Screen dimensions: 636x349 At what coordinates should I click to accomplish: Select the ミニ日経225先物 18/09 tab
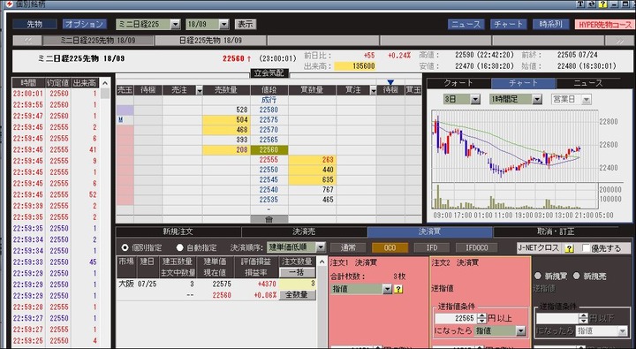[x=98, y=41]
